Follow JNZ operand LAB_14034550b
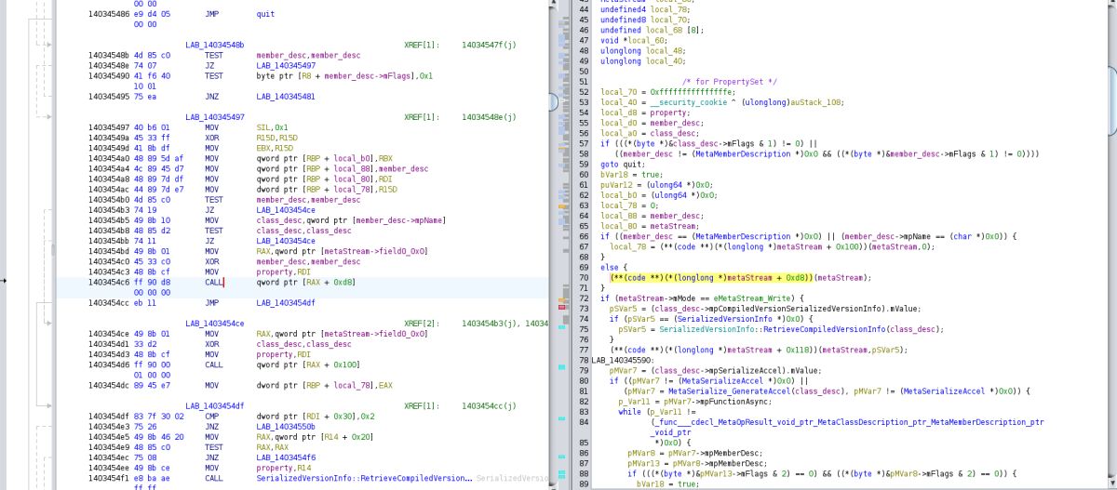Screen dimensions: 1117x490 (x=286, y=426)
